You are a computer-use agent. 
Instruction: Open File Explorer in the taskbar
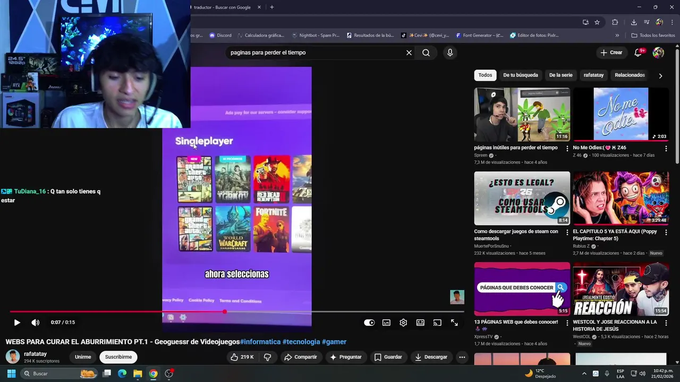point(138,374)
